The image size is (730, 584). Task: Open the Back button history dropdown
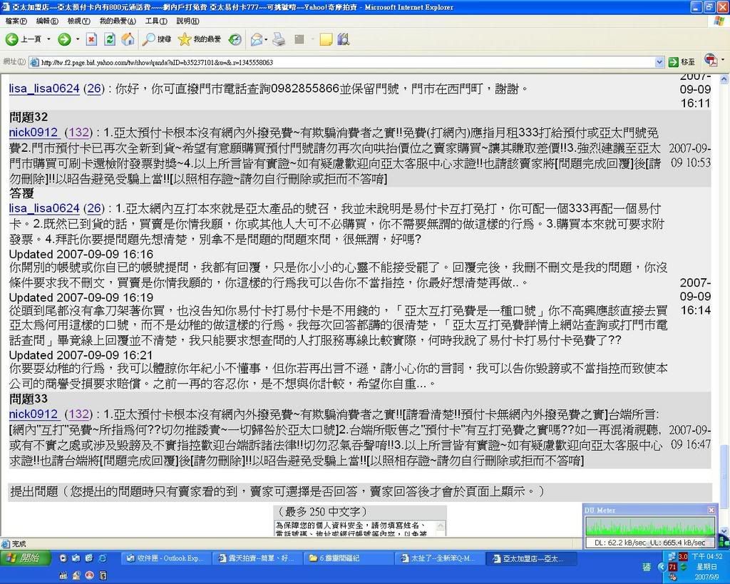(x=48, y=40)
